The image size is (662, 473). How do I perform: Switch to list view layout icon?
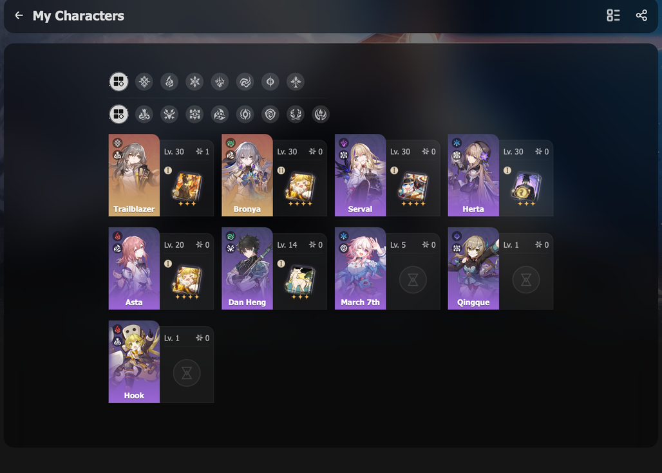click(613, 15)
